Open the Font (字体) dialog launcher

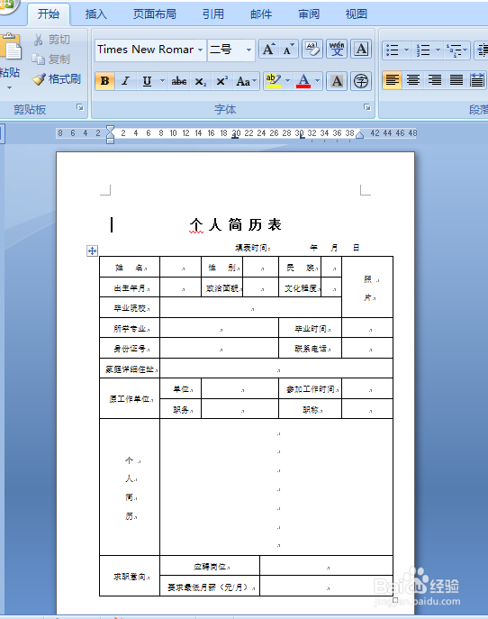(367, 107)
